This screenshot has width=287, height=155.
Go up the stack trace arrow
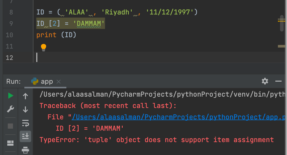[25, 96]
